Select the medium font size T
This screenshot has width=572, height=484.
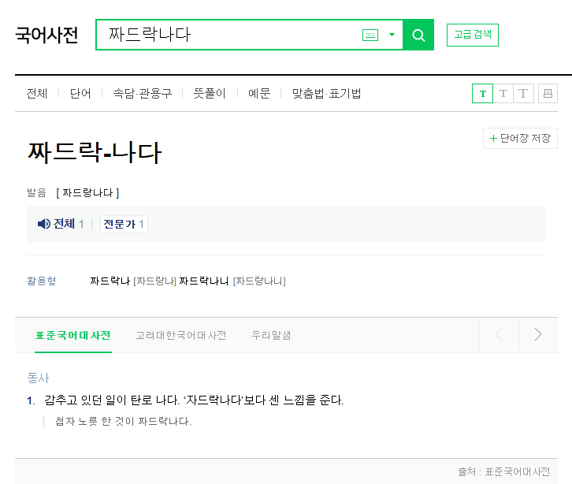point(503,94)
